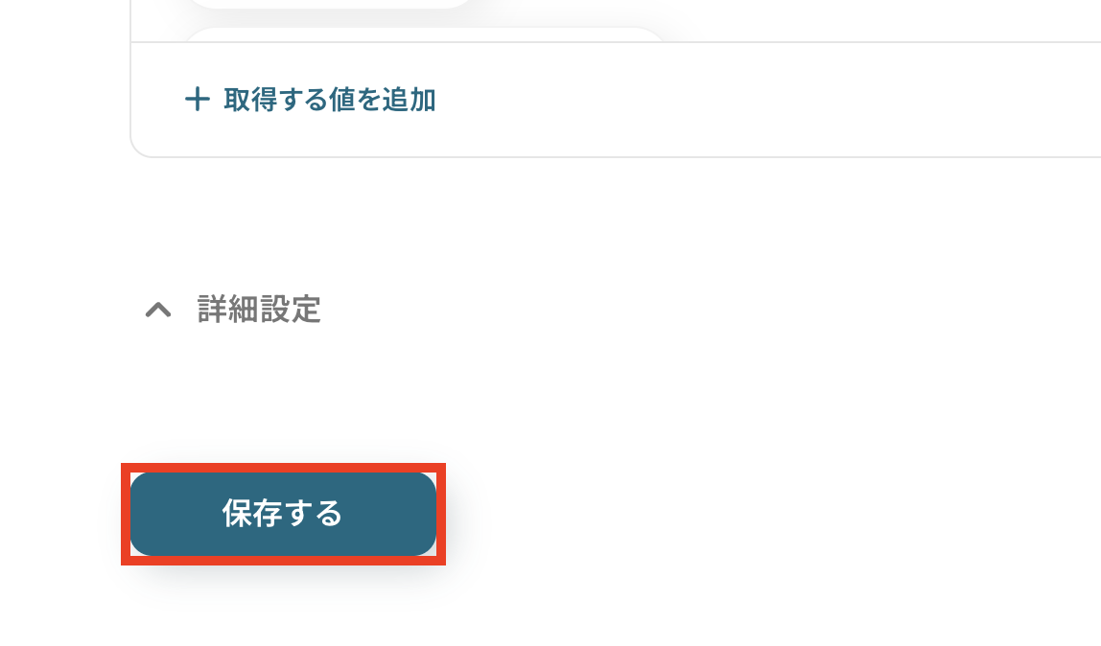Click the 取得する text in the add-value link
Screen dimensions: 1101x646
[276, 100]
